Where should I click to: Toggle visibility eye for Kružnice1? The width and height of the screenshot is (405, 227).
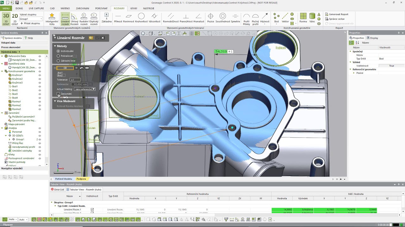click(x=40, y=75)
